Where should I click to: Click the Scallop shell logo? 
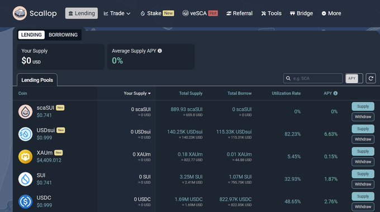20,13
